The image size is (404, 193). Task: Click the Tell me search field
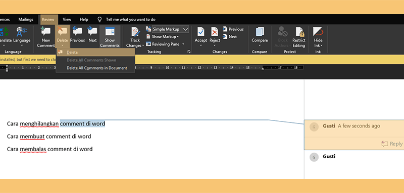[x=131, y=20]
